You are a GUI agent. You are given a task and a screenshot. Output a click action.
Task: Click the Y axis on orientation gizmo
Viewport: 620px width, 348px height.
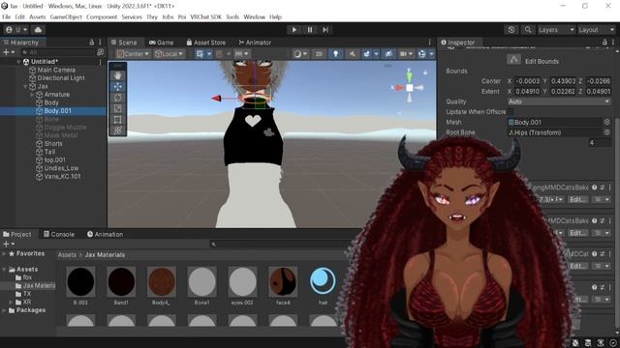tap(409, 74)
